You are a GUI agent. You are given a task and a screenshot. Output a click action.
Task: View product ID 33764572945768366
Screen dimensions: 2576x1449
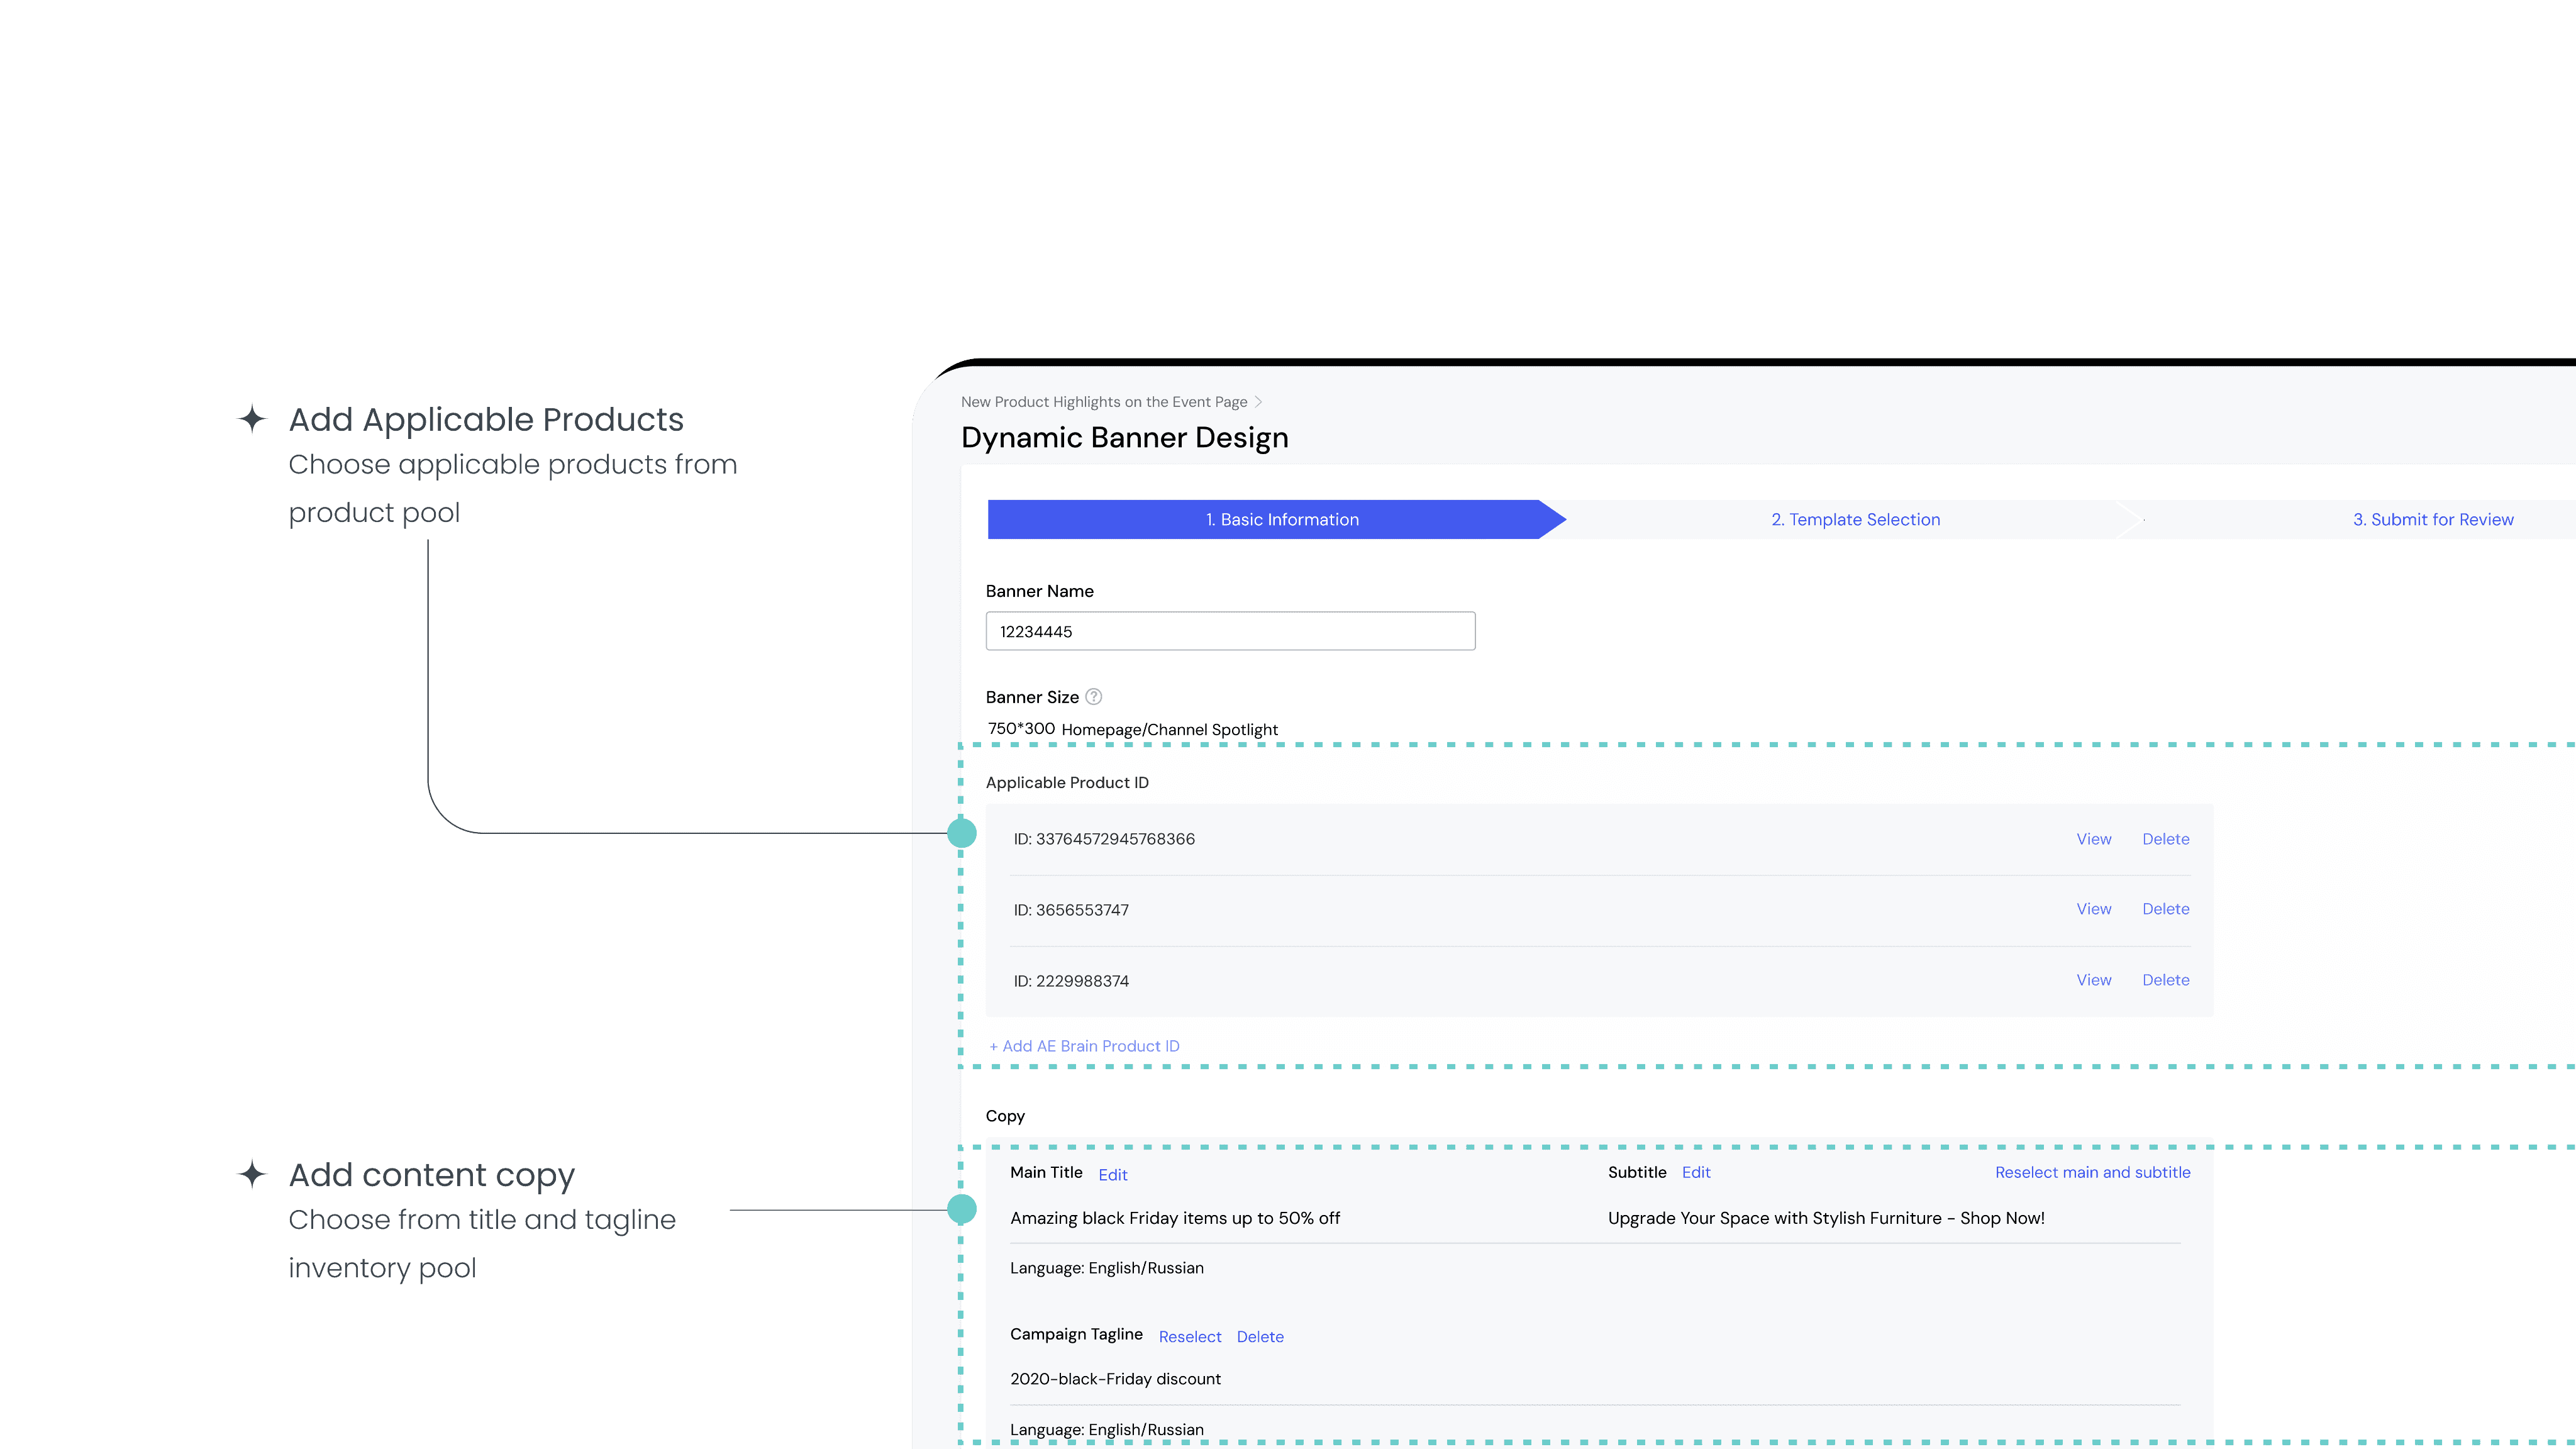[x=2093, y=839]
